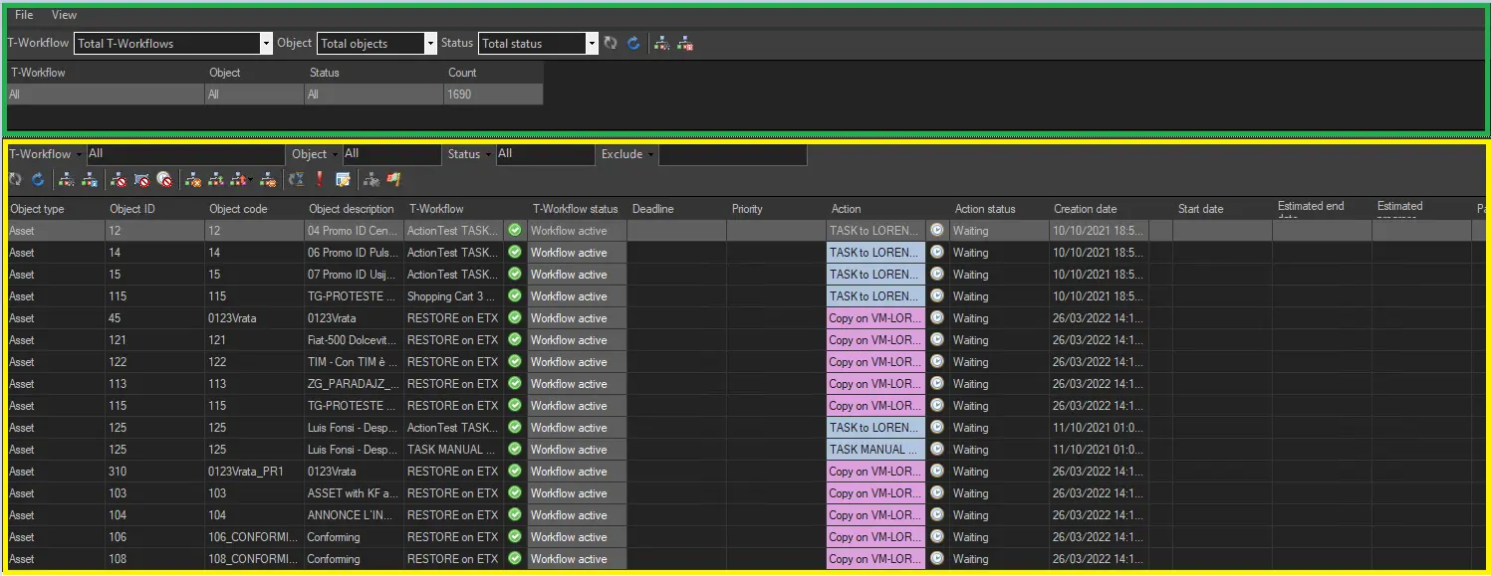Open the Total status dropdown
1491x576 pixels.
[592, 44]
